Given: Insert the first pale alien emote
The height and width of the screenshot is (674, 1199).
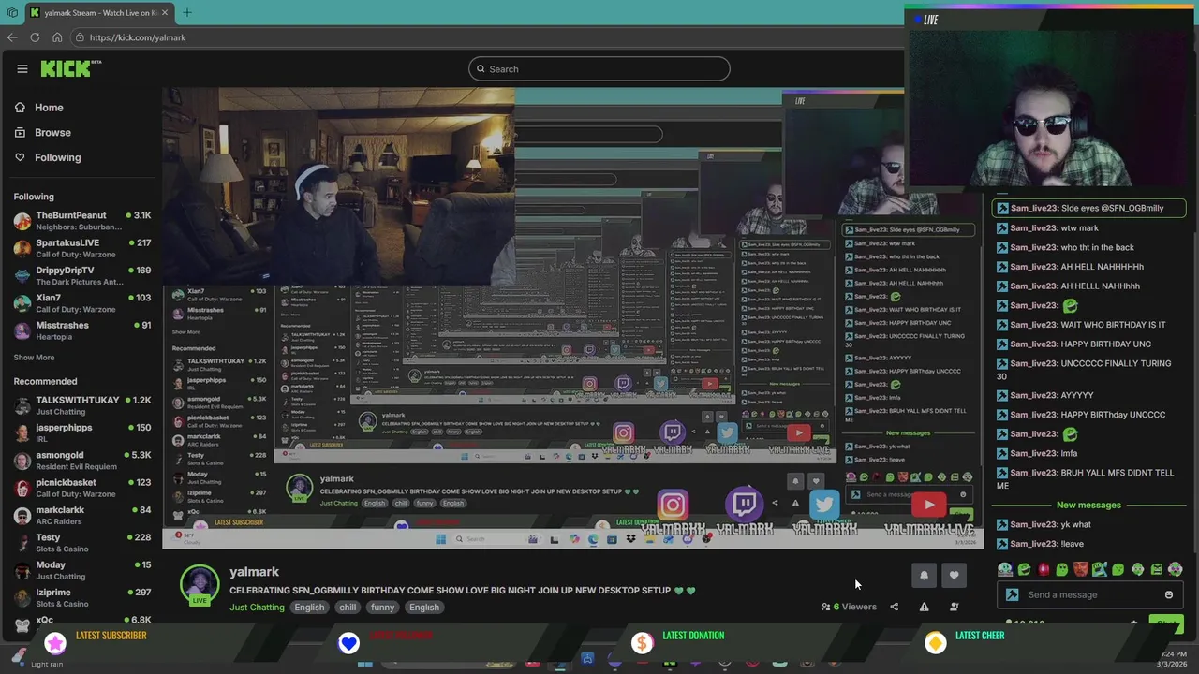Looking at the screenshot, I should (x=1005, y=569).
